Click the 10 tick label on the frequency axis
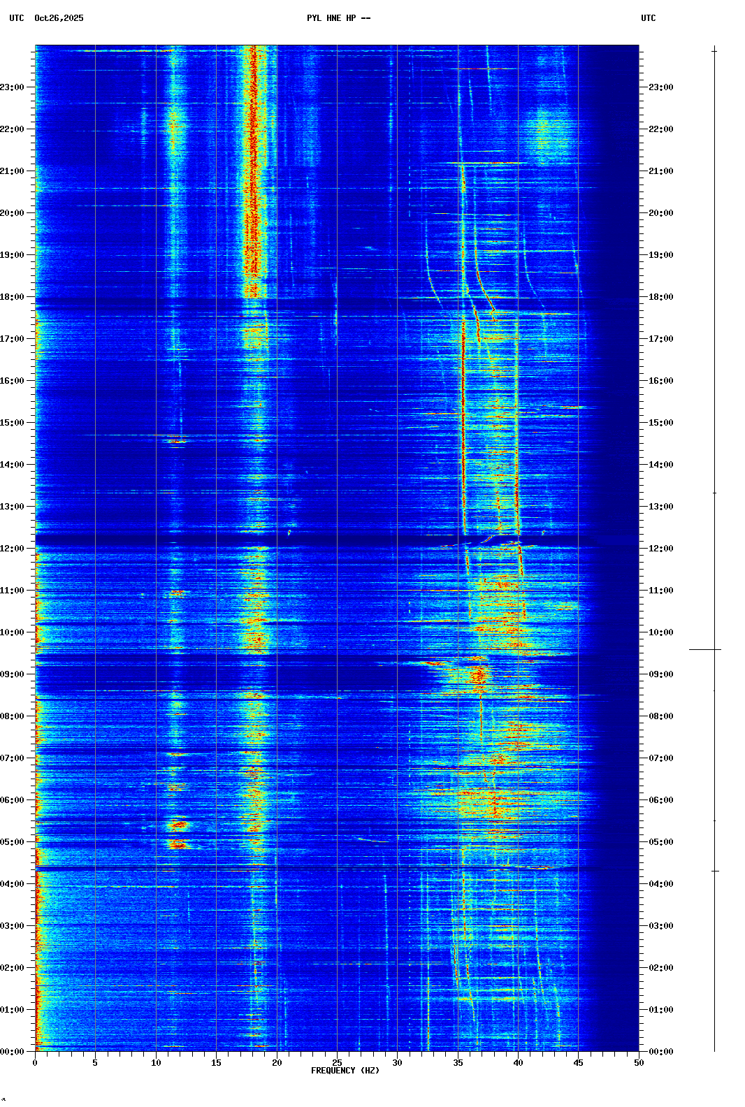 (156, 1063)
